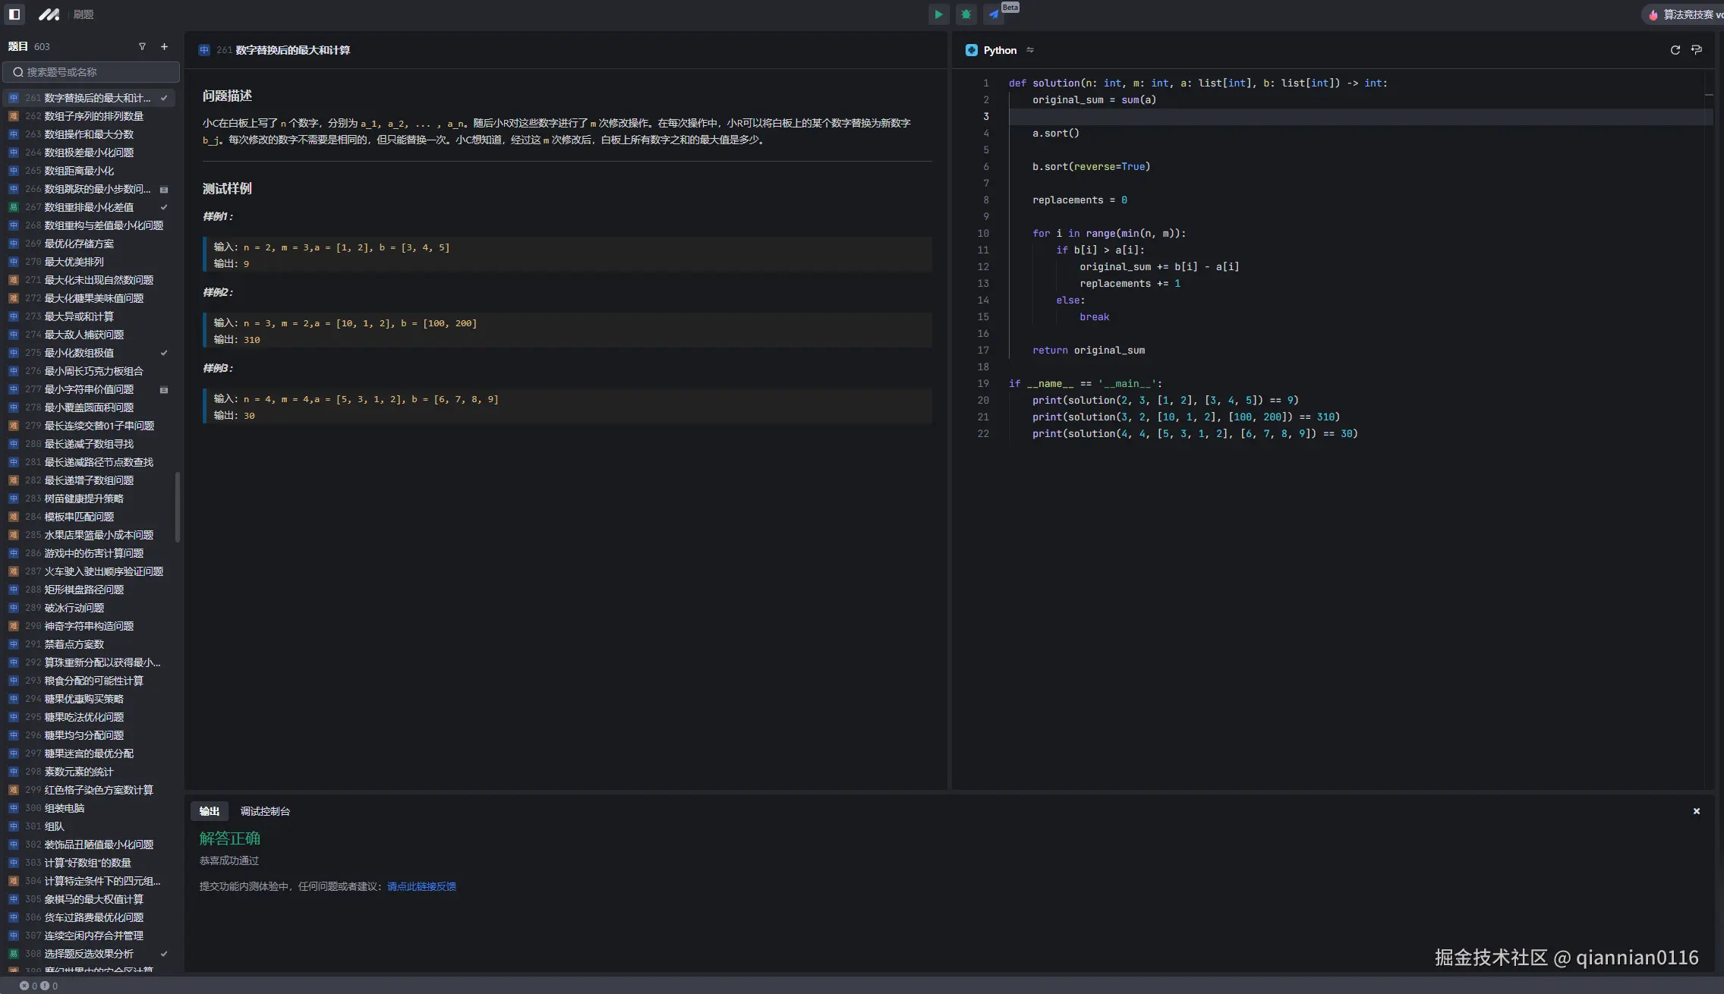This screenshot has height=994, width=1724.
Task: Submit solution with paper plane icon
Action: (x=993, y=14)
